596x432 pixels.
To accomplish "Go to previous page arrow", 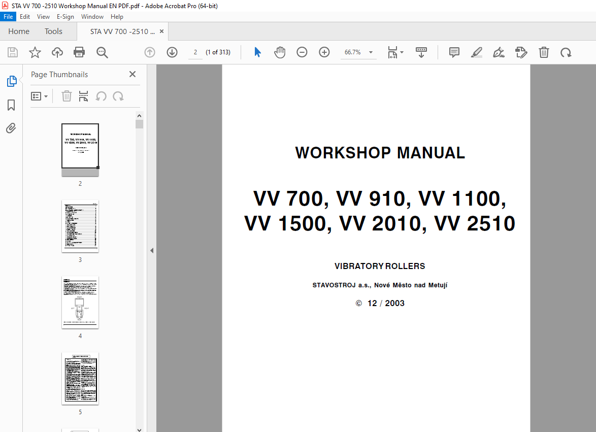I will click(x=150, y=52).
